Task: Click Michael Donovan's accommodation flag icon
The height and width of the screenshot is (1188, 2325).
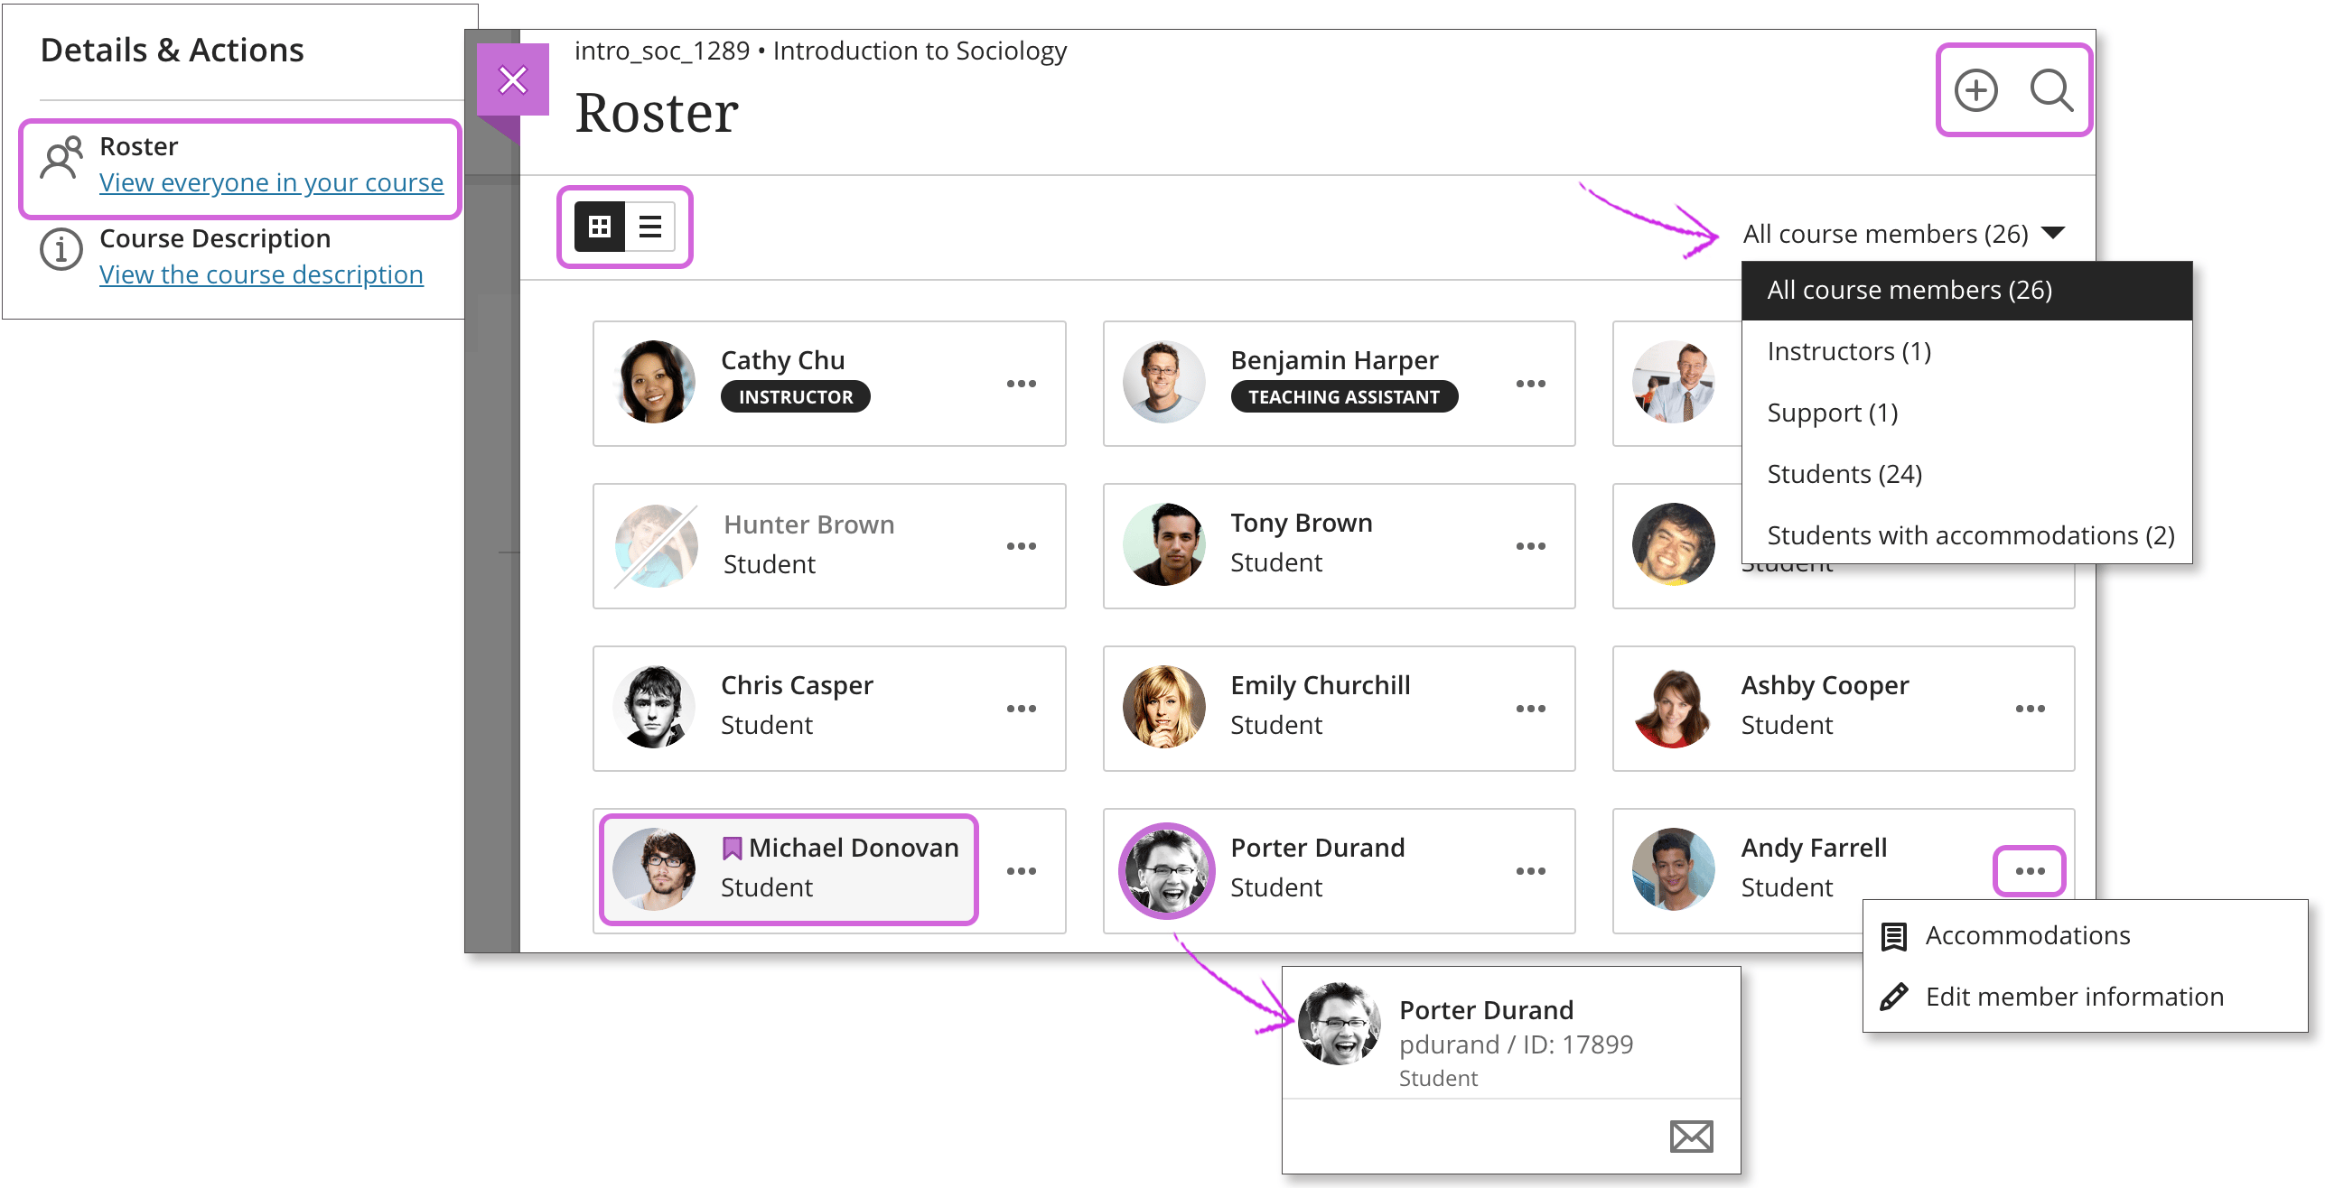Action: [x=732, y=848]
